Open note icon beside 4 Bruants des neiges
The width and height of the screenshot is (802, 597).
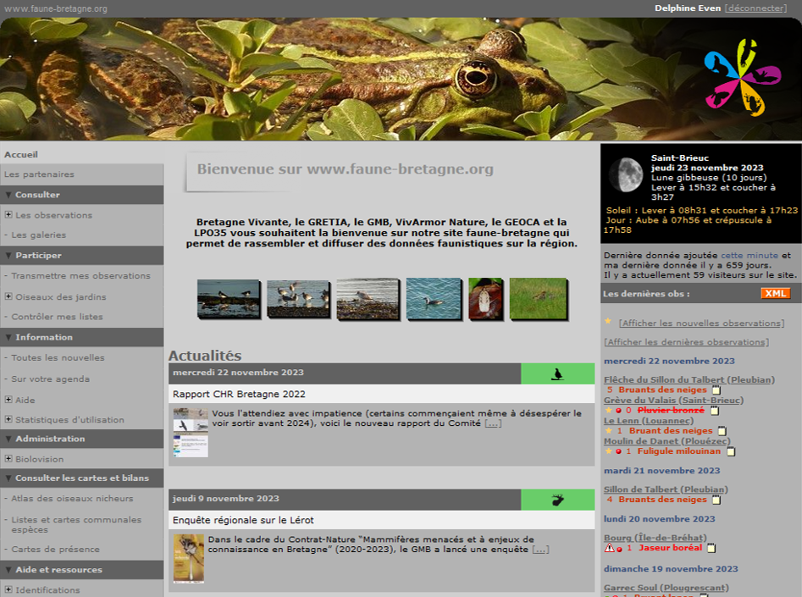click(716, 500)
